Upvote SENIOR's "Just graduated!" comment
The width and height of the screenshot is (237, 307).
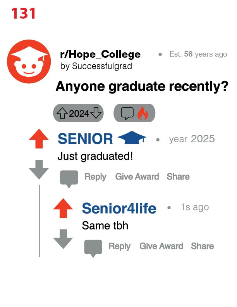coord(39,139)
